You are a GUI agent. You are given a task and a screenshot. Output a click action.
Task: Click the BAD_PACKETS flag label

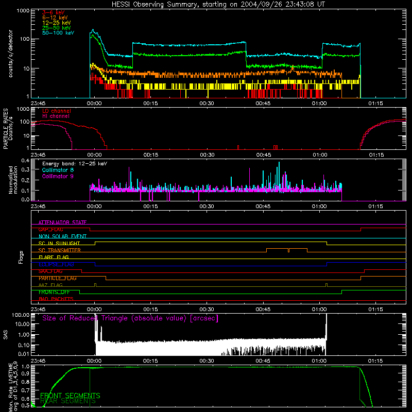coord(56,299)
